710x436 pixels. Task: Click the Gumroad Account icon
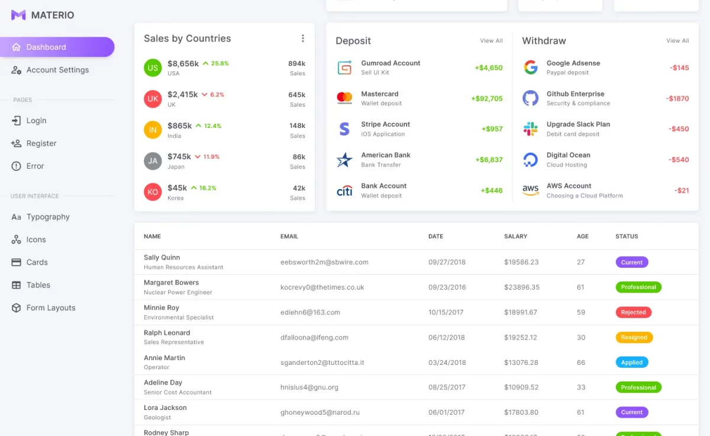point(345,67)
